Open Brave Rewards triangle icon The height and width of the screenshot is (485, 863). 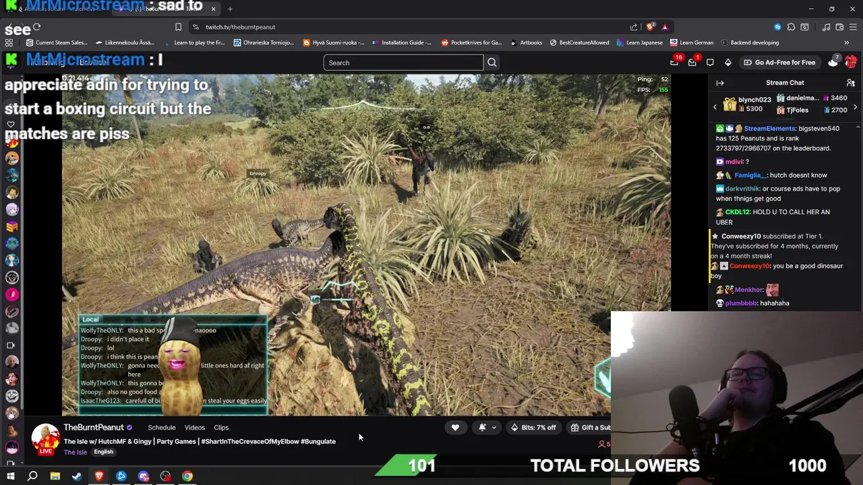[x=665, y=27]
